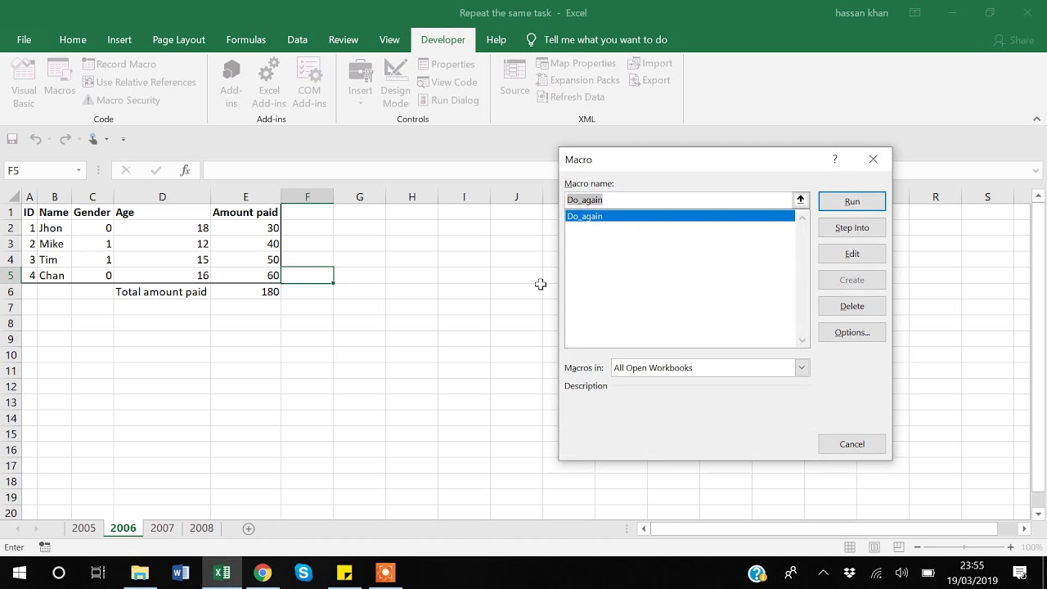Open the XML Source pane
1047x589 pixels.
[515, 78]
